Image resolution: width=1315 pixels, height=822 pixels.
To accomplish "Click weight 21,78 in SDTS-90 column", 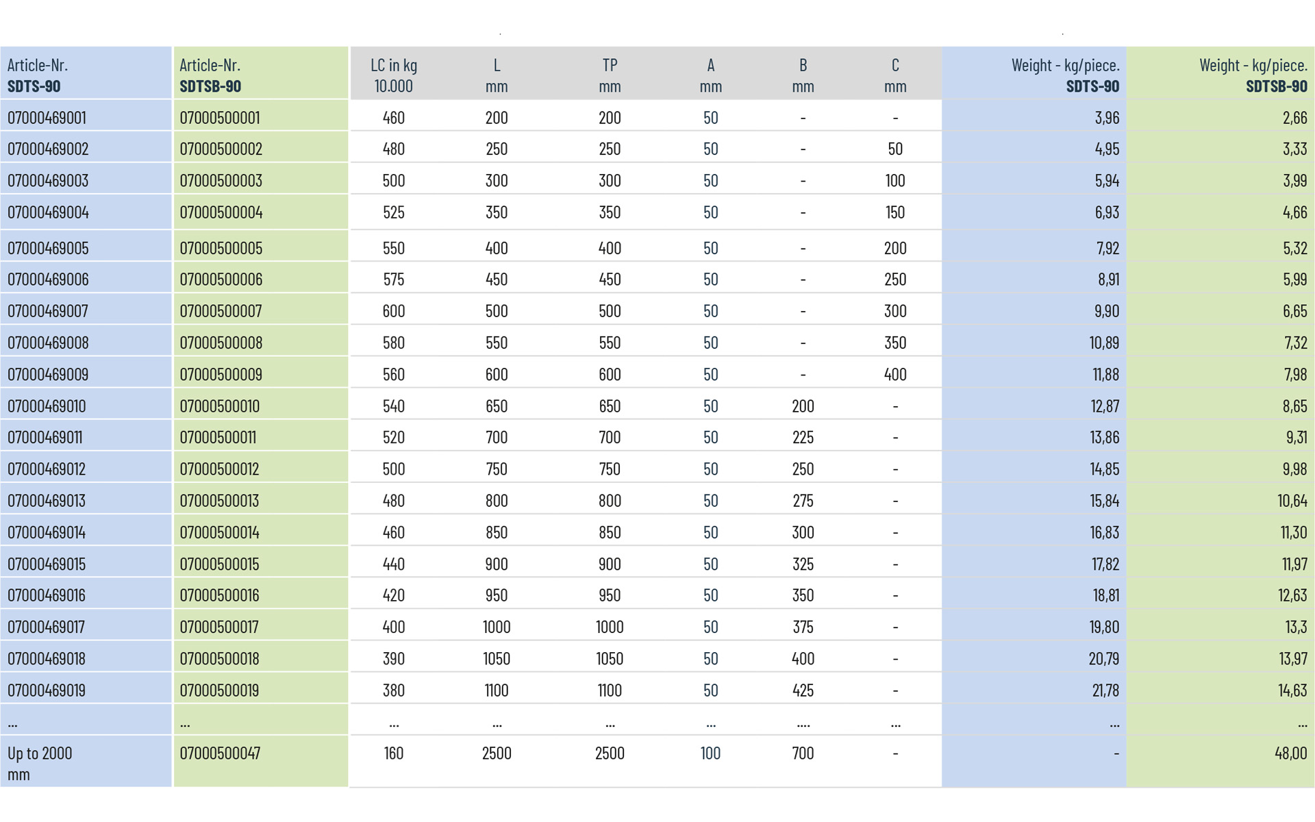I will coord(1105,690).
